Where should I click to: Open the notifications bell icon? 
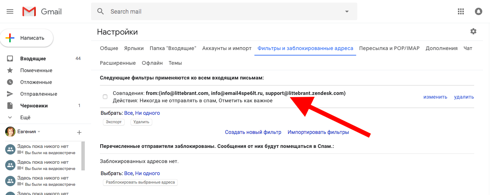pos(479,11)
